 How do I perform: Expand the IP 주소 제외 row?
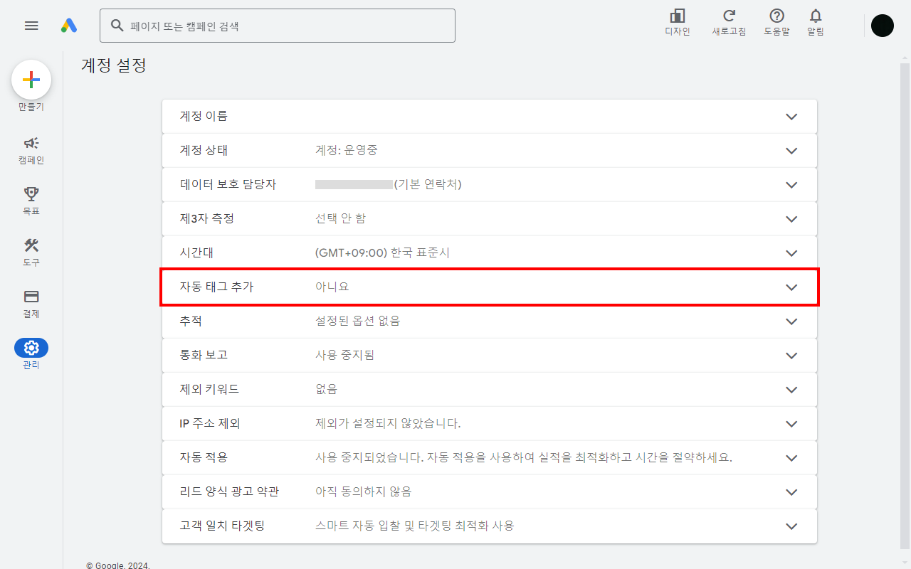coord(791,423)
